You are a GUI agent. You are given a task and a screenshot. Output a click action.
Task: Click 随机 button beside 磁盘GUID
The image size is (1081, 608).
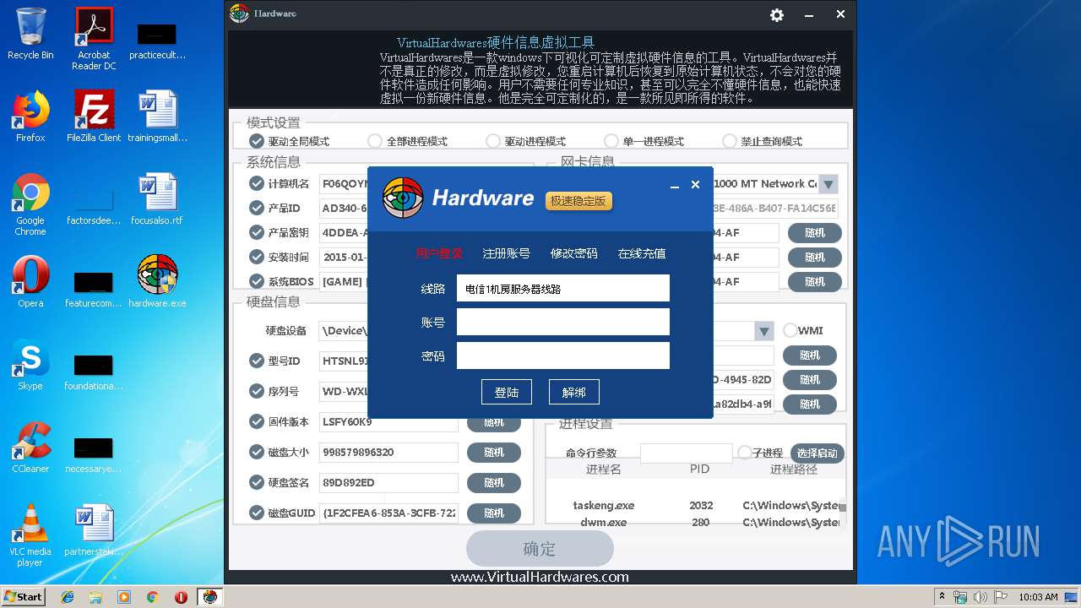pos(494,513)
